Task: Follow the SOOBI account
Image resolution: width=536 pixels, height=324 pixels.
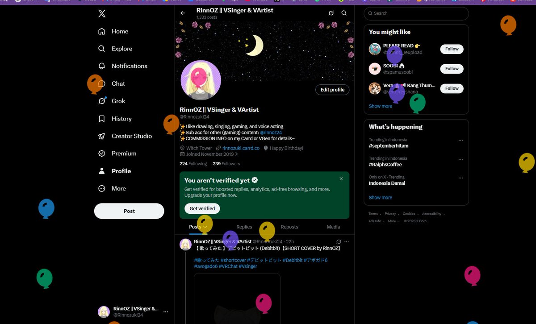Action: pos(452,69)
